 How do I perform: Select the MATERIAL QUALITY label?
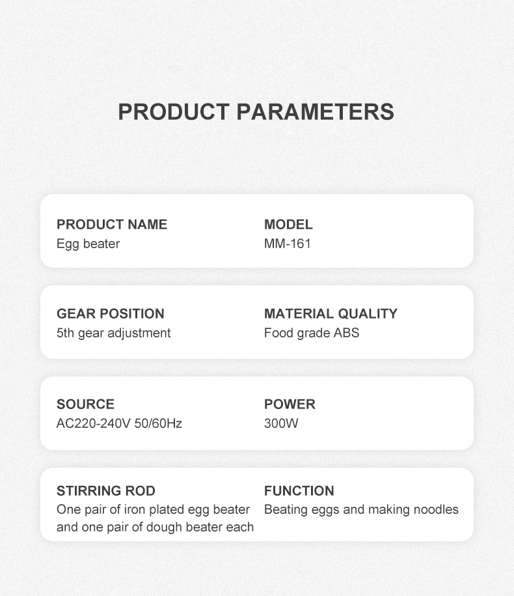click(x=331, y=314)
